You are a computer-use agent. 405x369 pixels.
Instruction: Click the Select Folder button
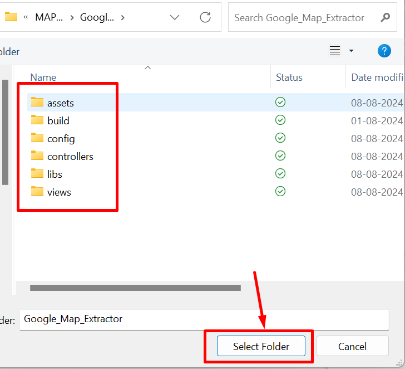(261, 346)
